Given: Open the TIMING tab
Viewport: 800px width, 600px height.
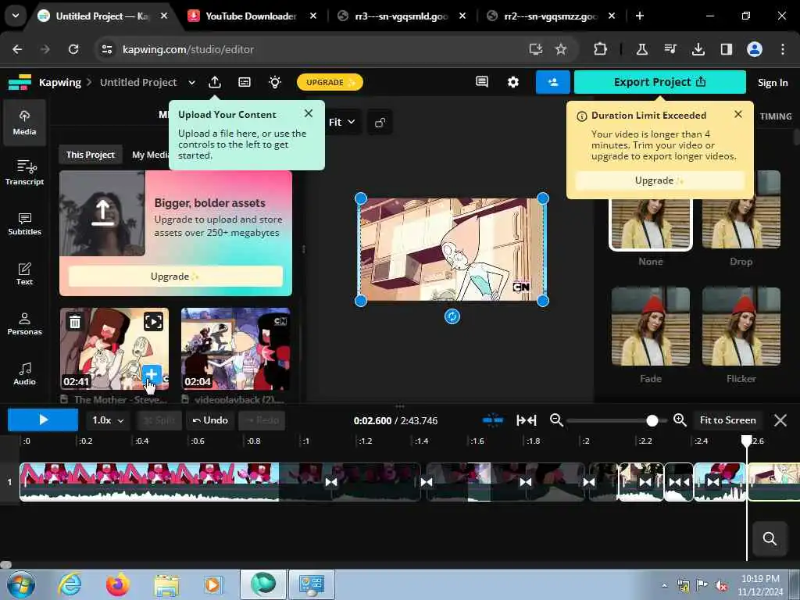Looking at the screenshot, I should [776, 116].
